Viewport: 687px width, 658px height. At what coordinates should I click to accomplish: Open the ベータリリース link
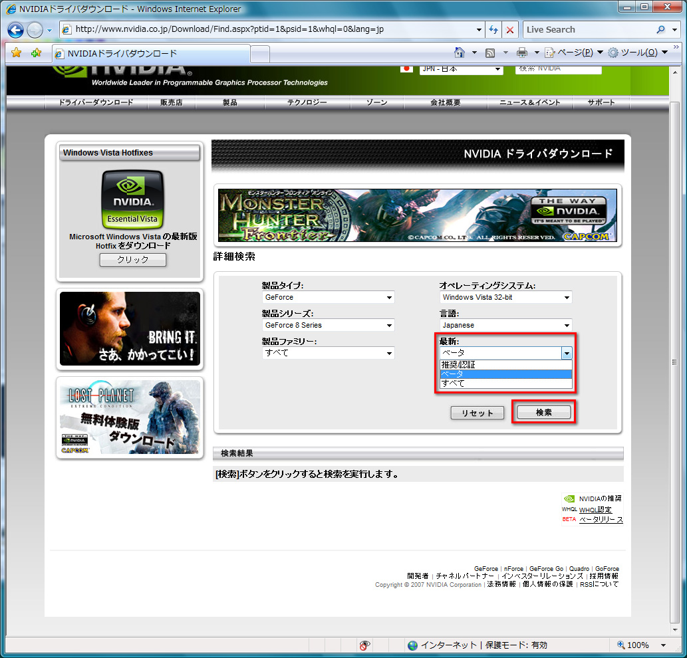601,520
